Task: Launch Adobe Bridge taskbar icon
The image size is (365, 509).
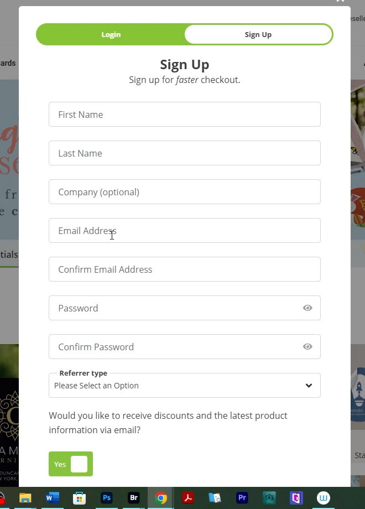Action: coord(134,497)
